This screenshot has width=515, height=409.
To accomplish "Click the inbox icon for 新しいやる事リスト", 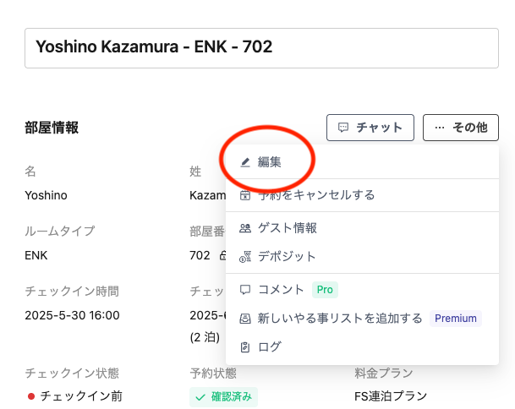I will click(x=245, y=319).
